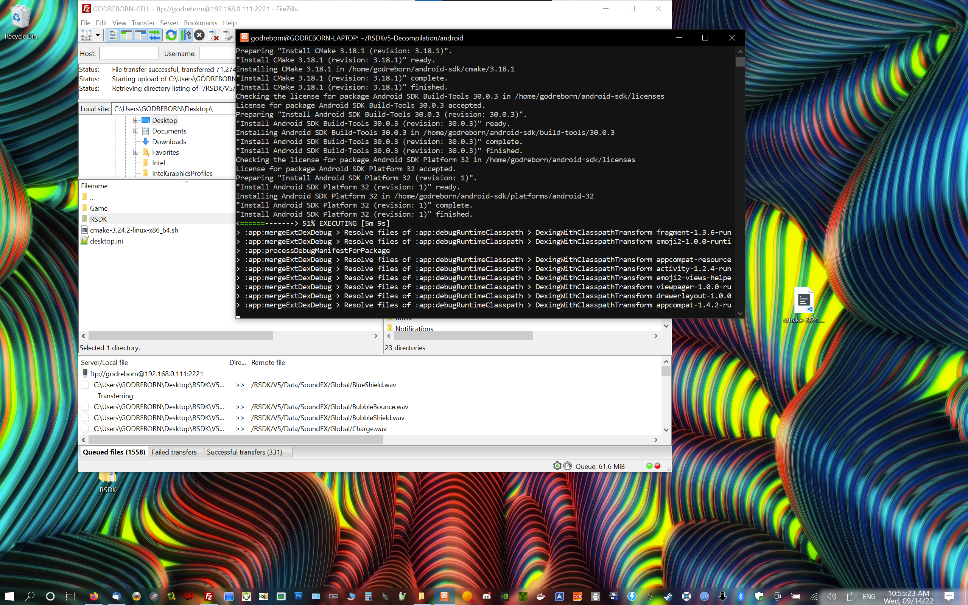Click the Host input field
This screenshot has width=968, height=605.
pyautogui.click(x=129, y=53)
